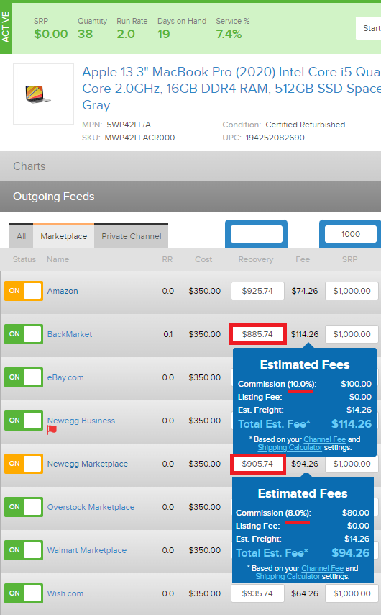Image resolution: width=381 pixels, height=615 pixels.
Task: Switch to the All feeds tab
Action: (21, 236)
